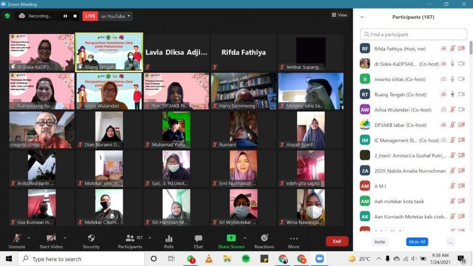Collapse the Participants panel chevron
The image size is (473, 266).
click(362, 17)
